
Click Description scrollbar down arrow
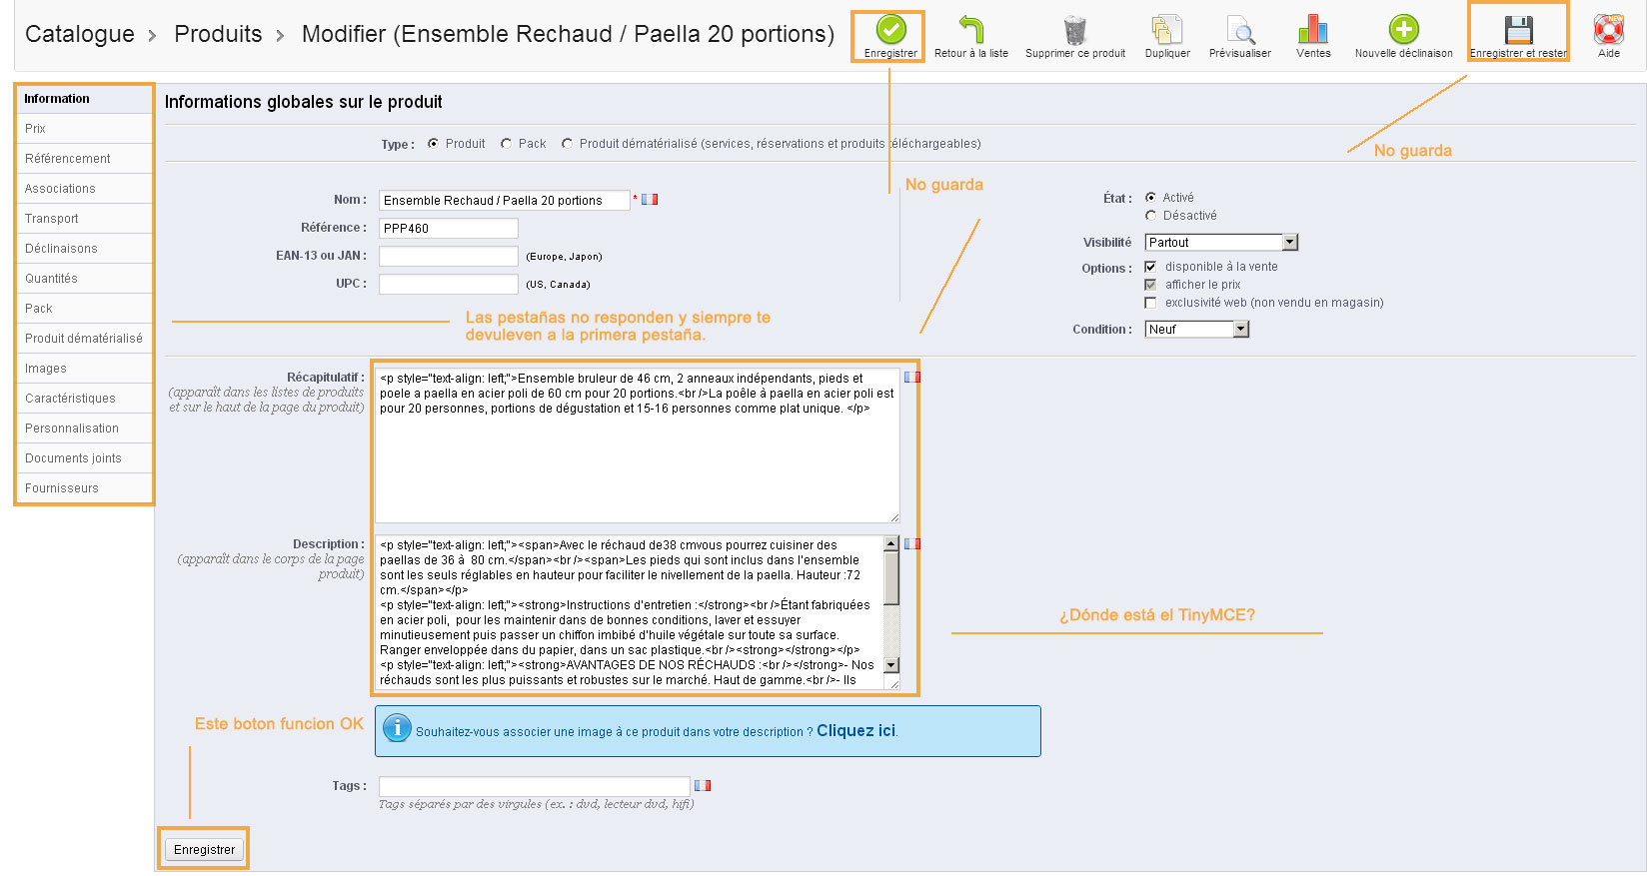(892, 665)
